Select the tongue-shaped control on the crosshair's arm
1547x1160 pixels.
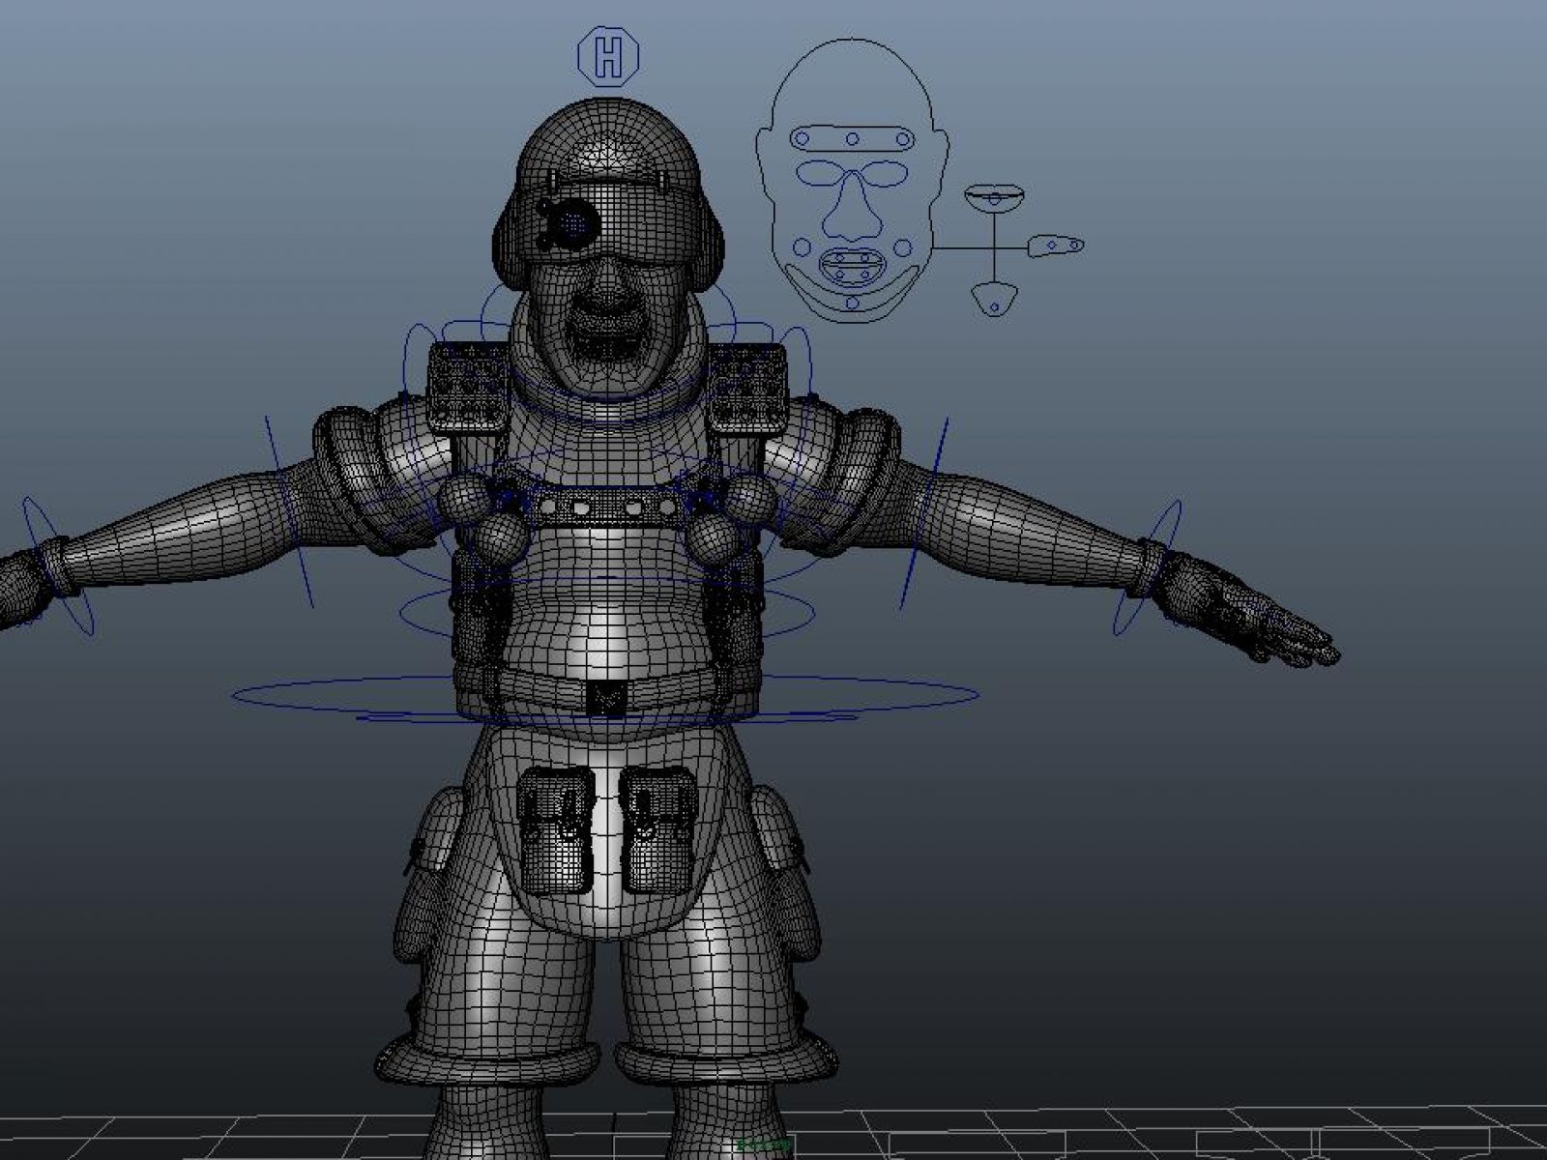(1055, 246)
